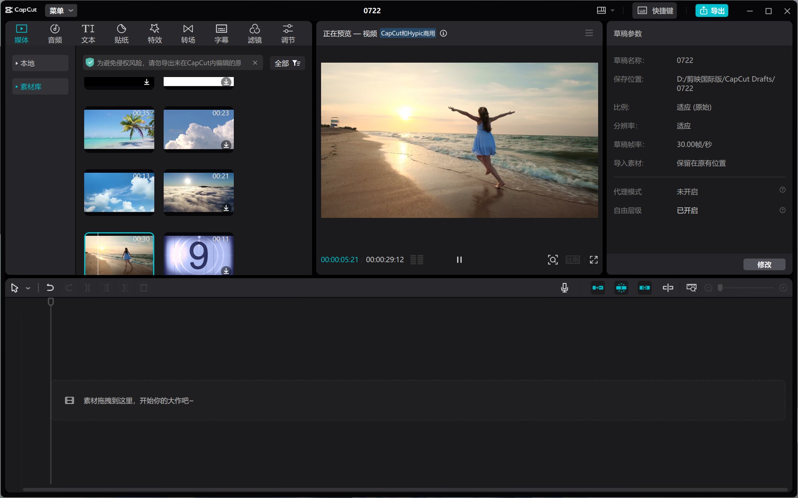Image resolution: width=798 pixels, height=498 pixels.
Task: Open the 全部 filter dropdown
Action: tap(287, 63)
